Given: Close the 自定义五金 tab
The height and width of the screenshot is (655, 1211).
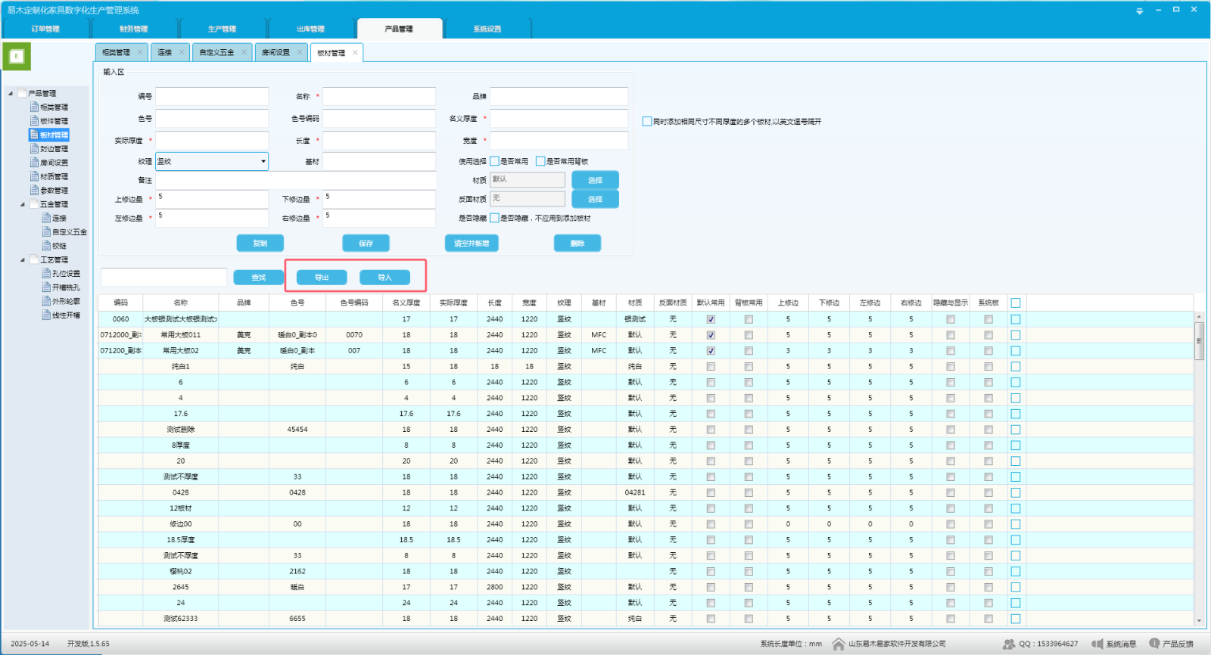Looking at the screenshot, I should tap(244, 52).
